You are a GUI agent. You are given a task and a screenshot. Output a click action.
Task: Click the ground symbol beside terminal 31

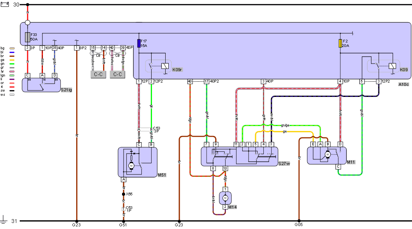coord(4,220)
